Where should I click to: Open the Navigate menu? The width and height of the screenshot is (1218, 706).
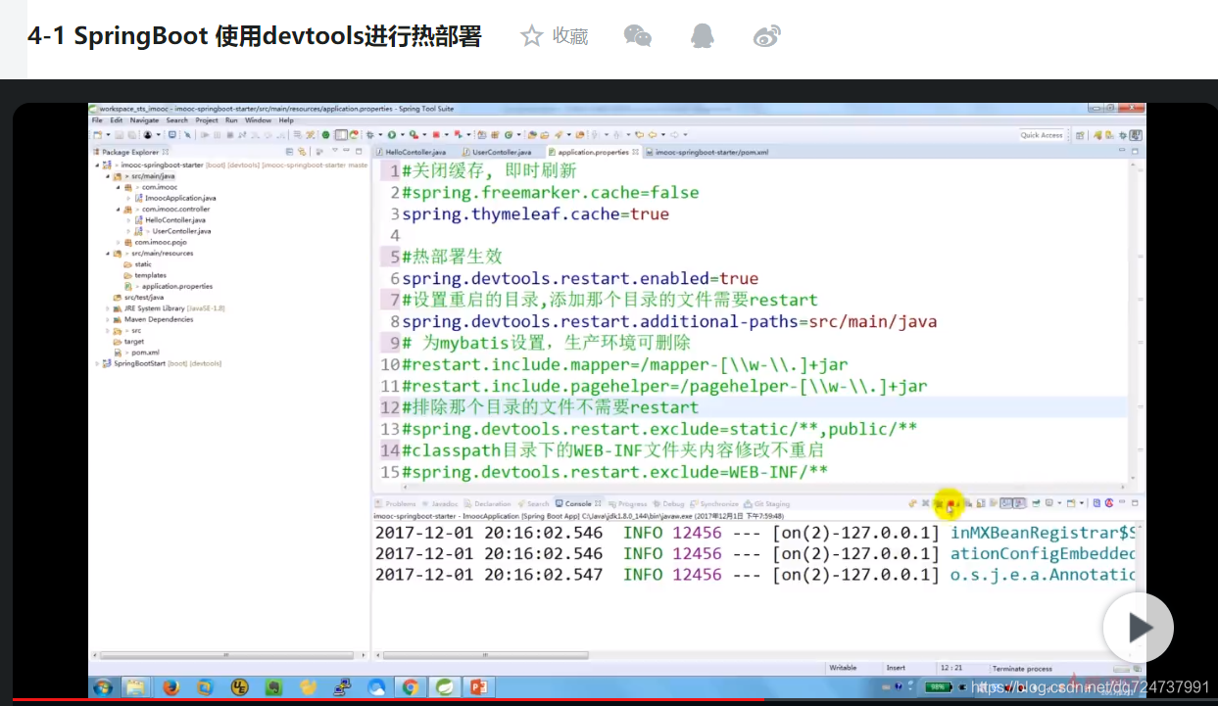pos(144,120)
